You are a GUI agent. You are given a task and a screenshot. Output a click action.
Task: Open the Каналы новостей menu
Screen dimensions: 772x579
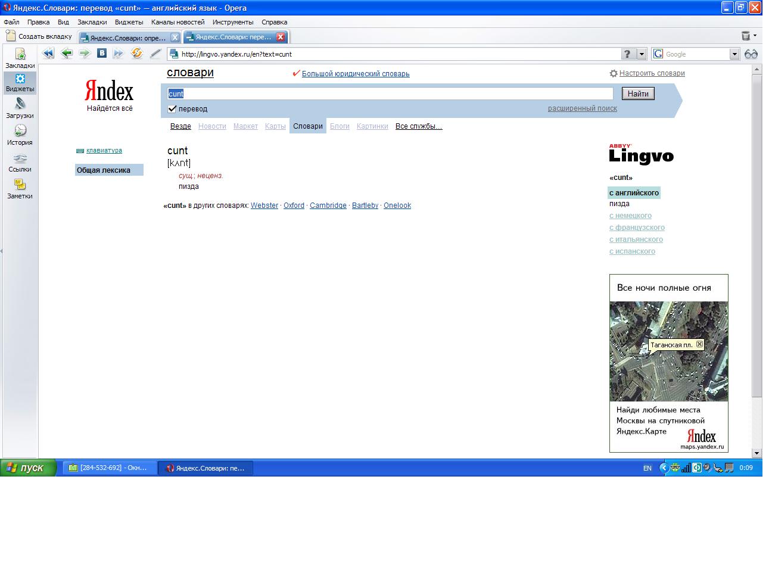pos(178,22)
